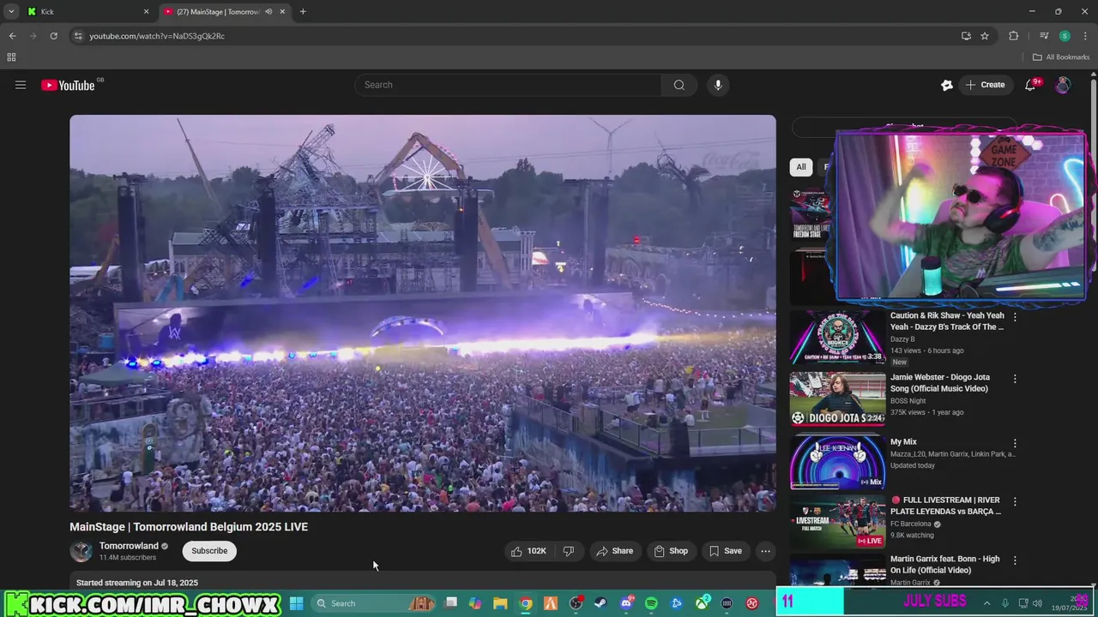Image resolution: width=1098 pixels, height=617 pixels.
Task: Open the Tomorrowland channel avatar
Action: point(81,551)
